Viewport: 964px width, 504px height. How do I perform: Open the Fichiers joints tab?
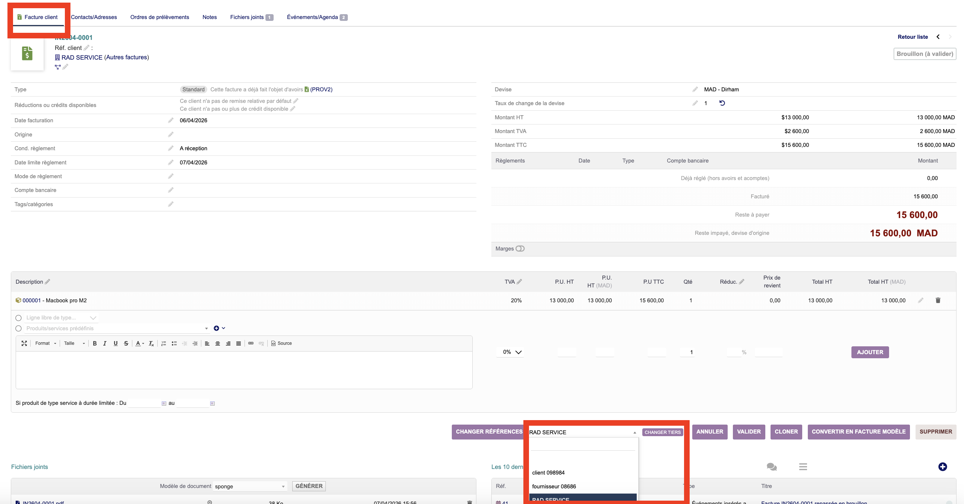pos(248,17)
